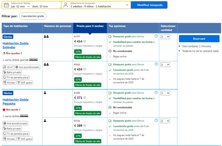
Task: Open quantity dropdown for €434 offer
Action: (165, 65)
